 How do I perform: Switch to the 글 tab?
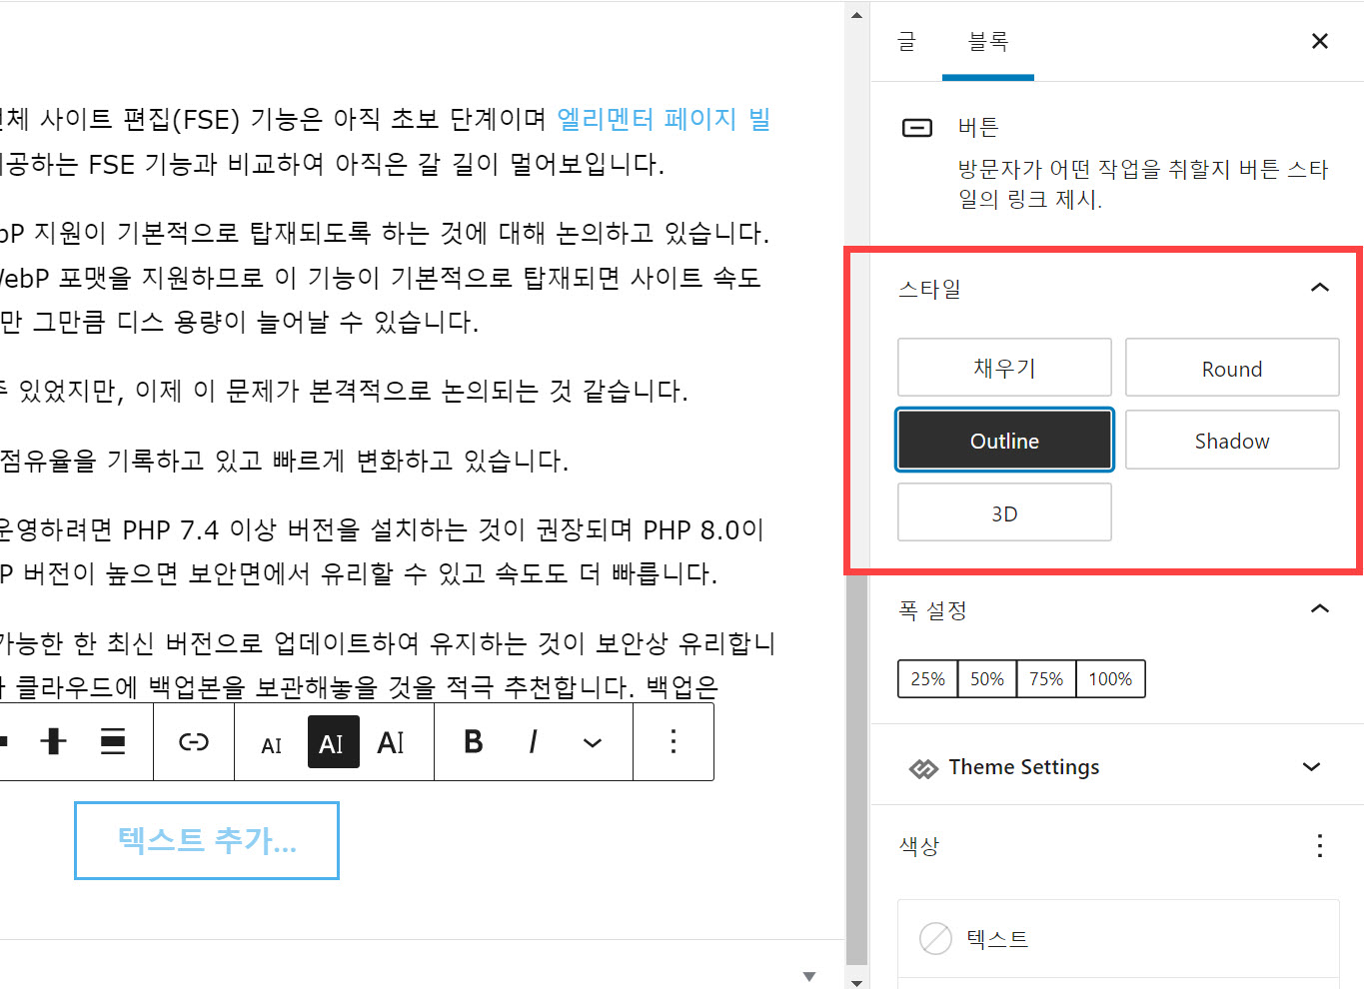pos(905,42)
